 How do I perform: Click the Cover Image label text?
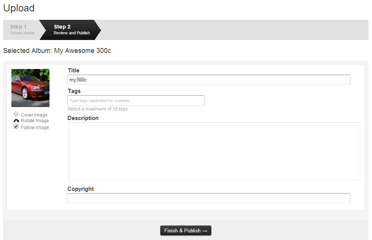[x=34, y=115]
